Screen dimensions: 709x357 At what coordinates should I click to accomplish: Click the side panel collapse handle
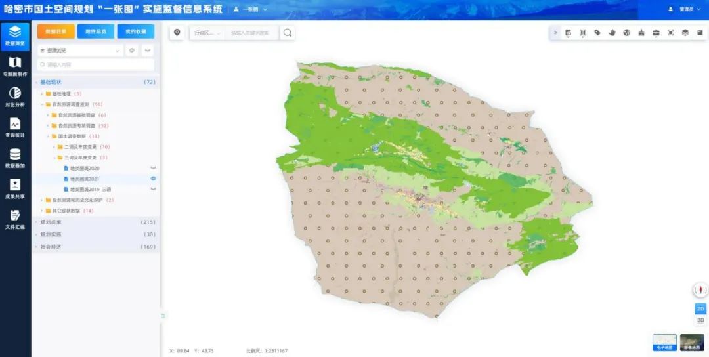click(x=163, y=316)
